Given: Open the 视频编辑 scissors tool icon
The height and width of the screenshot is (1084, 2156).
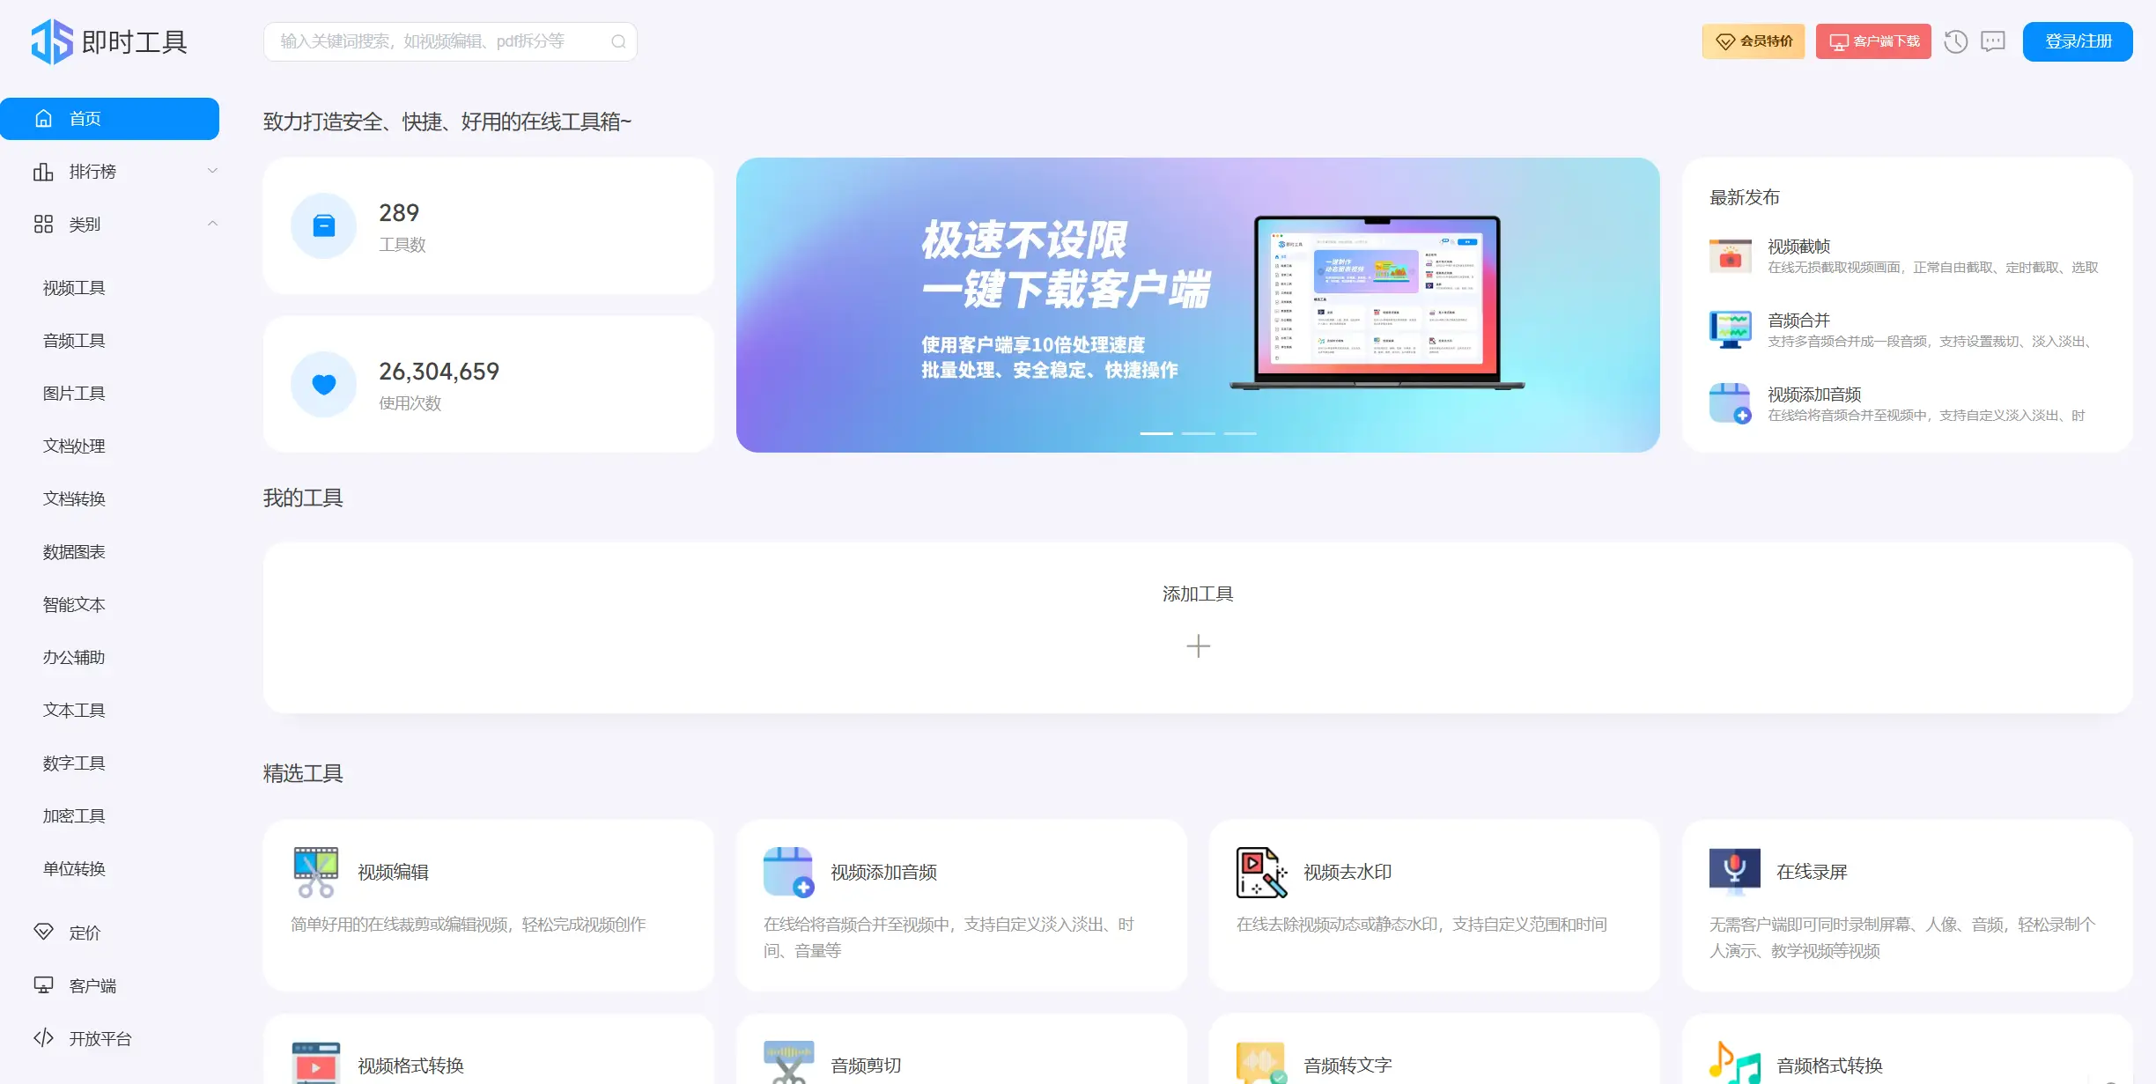Looking at the screenshot, I should tap(315, 872).
